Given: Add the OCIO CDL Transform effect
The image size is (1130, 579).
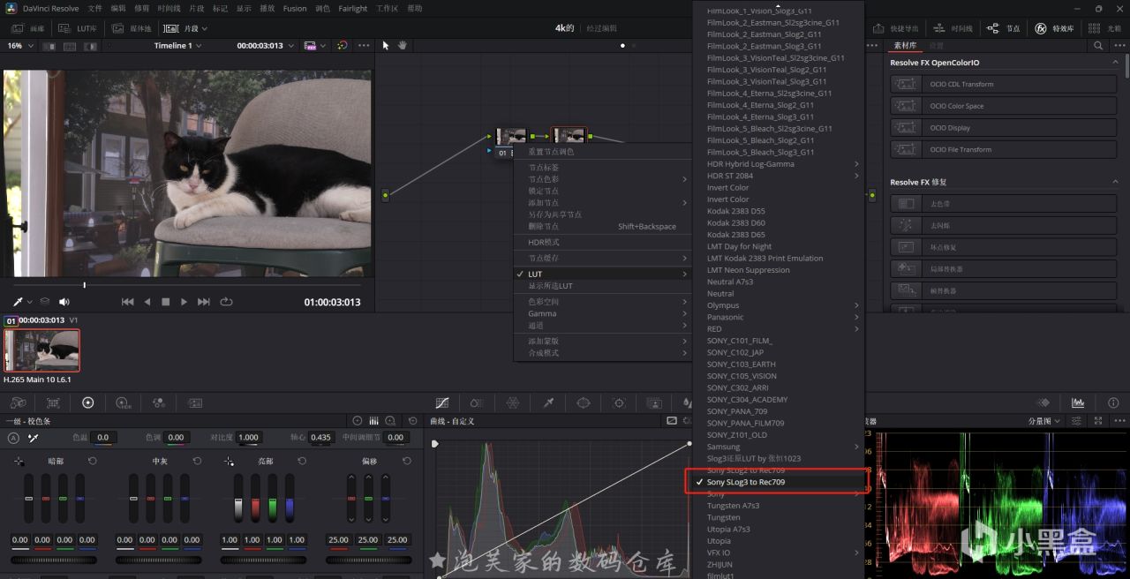Looking at the screenshot, I should click(1004, 84).
